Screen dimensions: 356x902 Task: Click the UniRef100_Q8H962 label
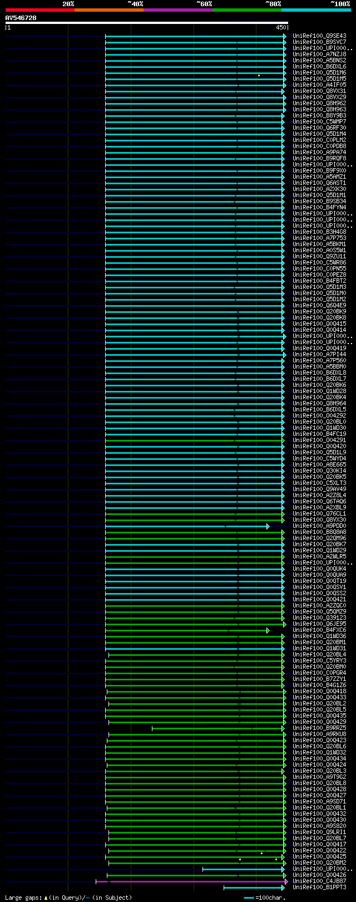(x=319, y=103)
